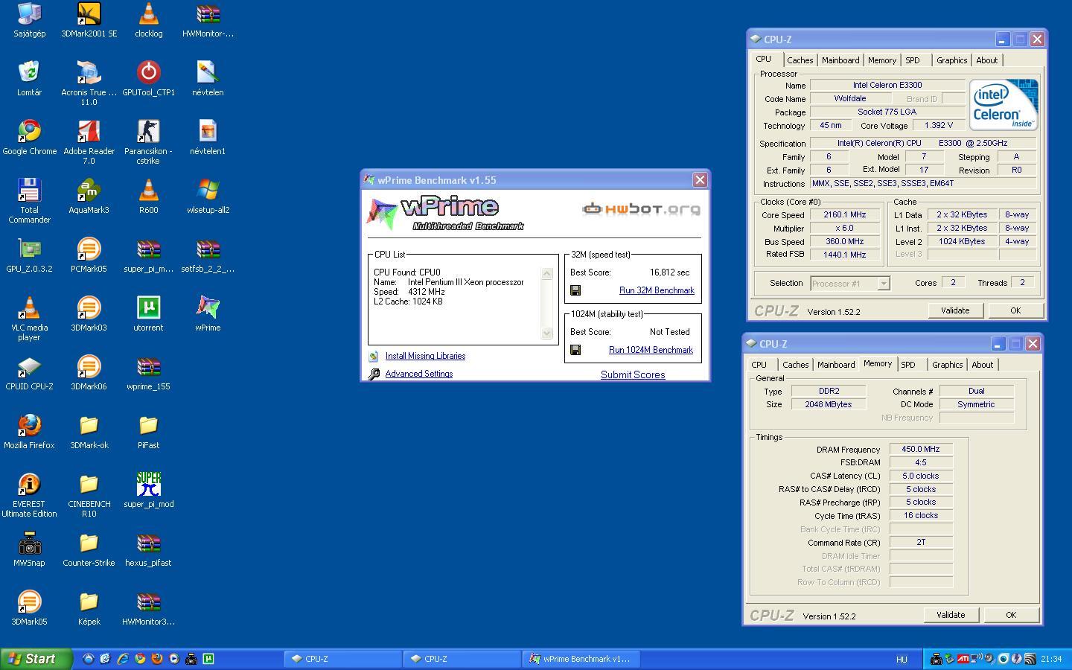The height and width of the screenshot is (670, 1072).
Task: Open the Windows Start menu
Action: coord(36,659)
